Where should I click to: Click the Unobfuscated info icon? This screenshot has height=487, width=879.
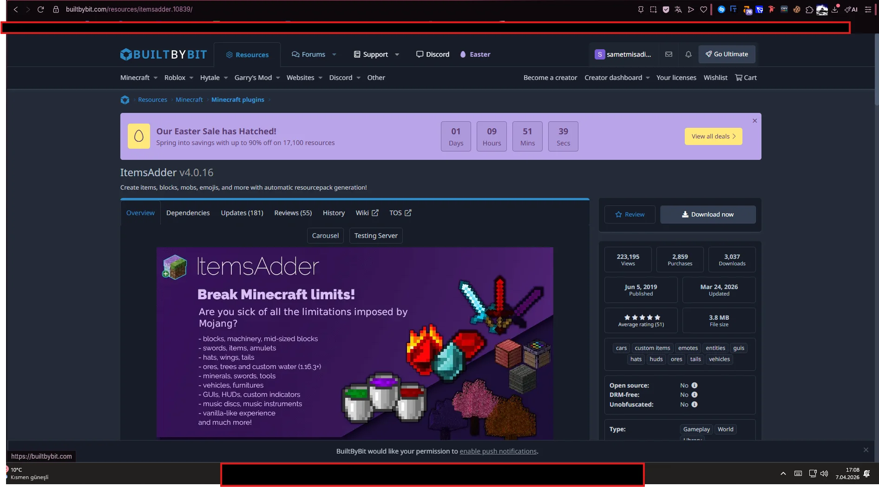[x=695, y=404]
